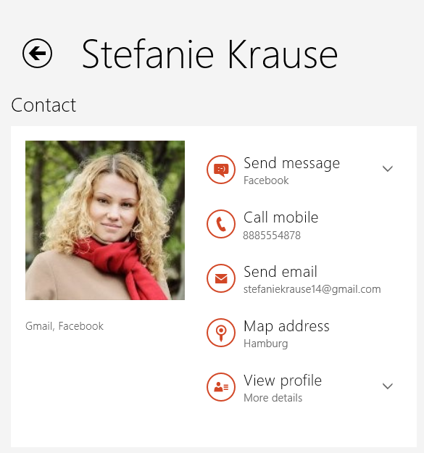Click the Send message chat bubble icon
424x453 pixels.
click(x=221, y=170)
